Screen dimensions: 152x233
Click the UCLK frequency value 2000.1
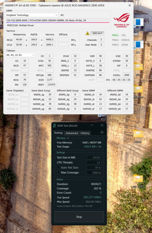50,45
